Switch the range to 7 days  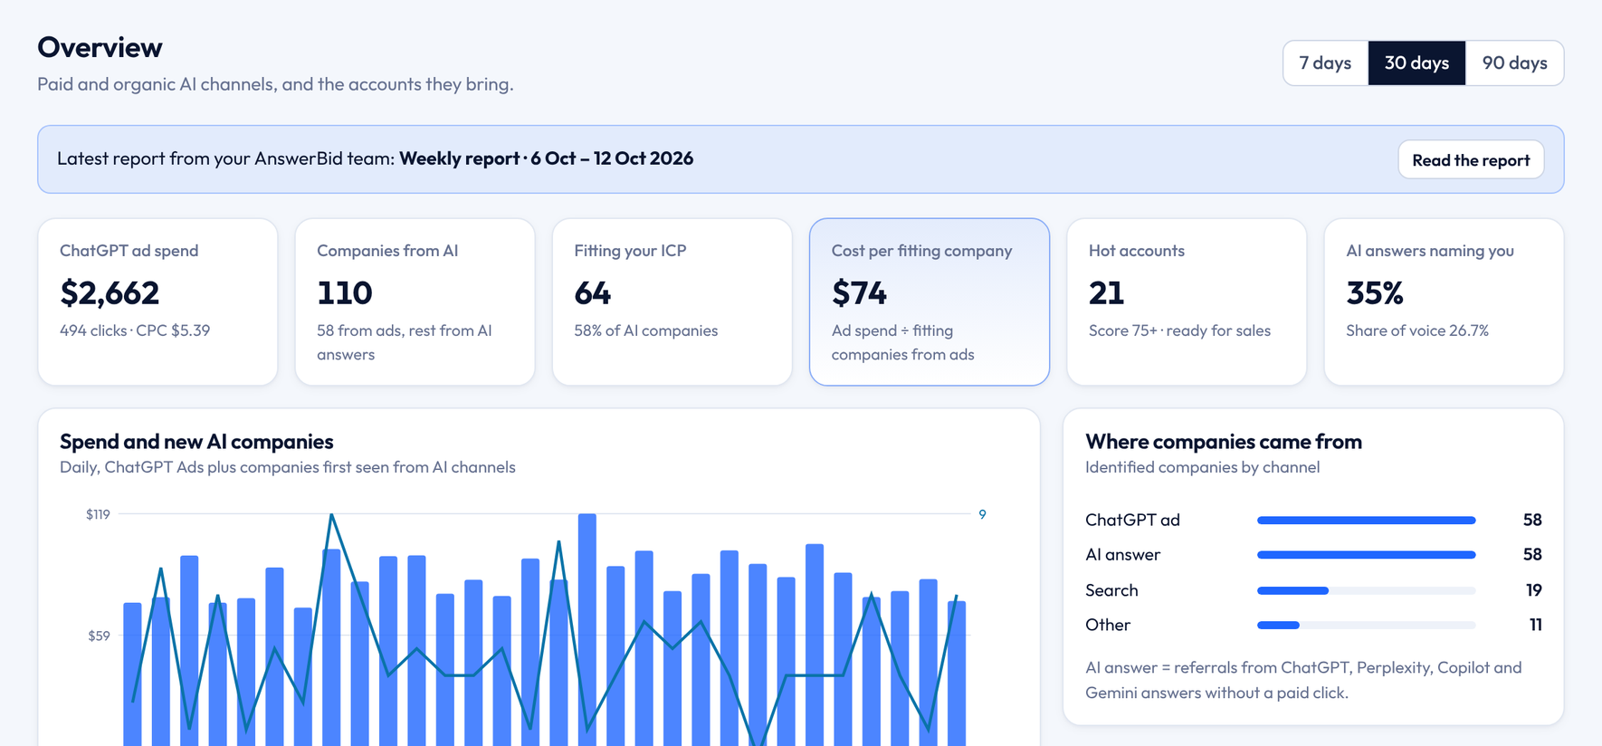click(1325, 62)
